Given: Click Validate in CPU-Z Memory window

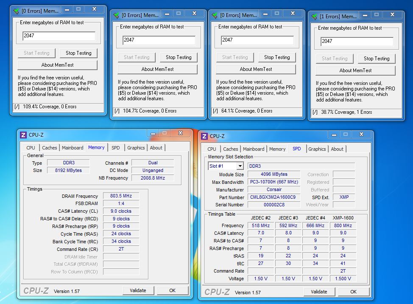Looking at the screenshot, I should click(138, 290).
